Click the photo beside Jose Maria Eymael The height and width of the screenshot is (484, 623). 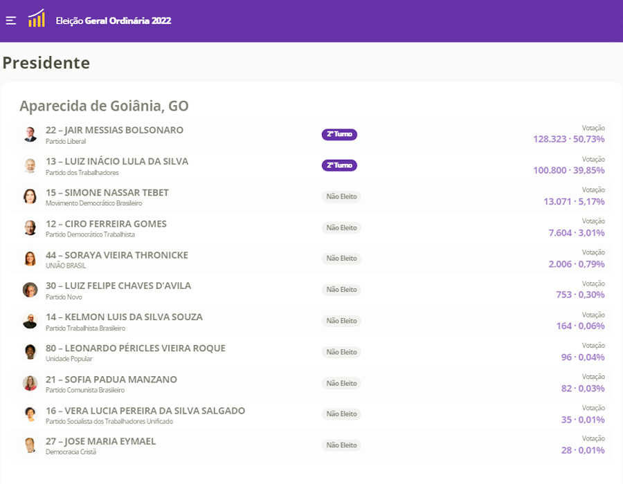coord(30,445)
